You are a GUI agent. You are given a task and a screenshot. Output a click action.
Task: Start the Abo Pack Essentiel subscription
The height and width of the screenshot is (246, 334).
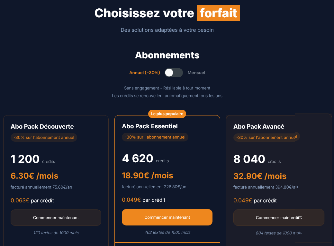pos(167,217)
